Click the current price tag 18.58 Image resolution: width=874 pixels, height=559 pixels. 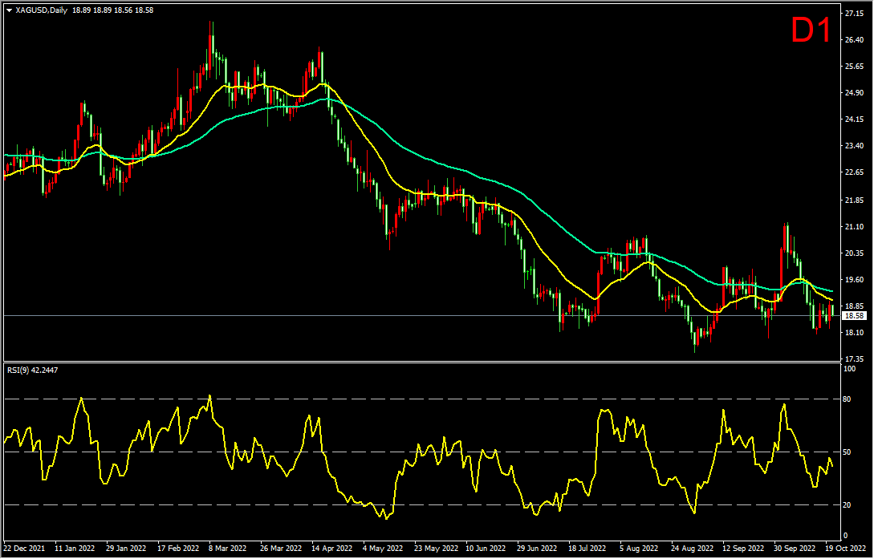(x=855, y=316)
